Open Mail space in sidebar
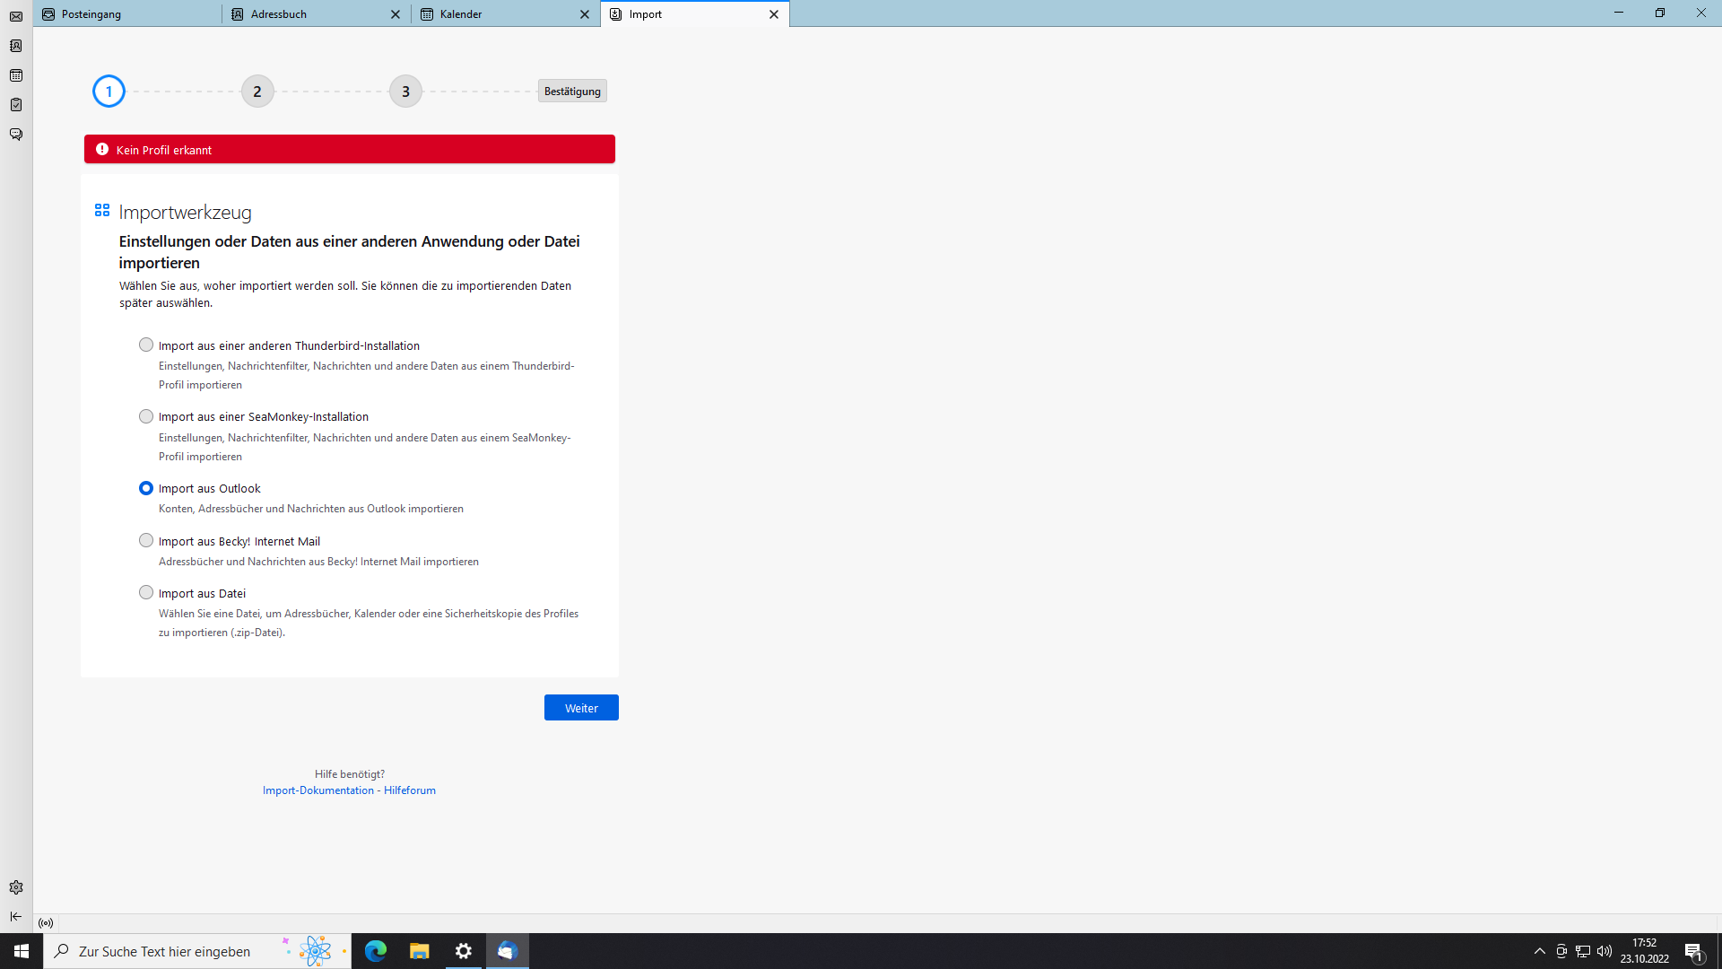This screenshot has width=1722, height=969. tap(16, 16)
